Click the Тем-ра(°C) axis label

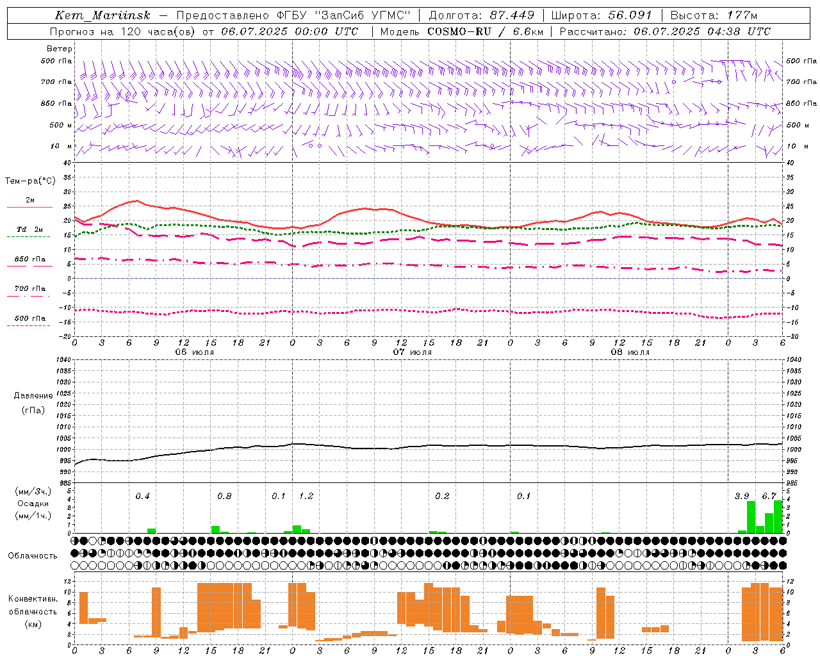[30, 181]
